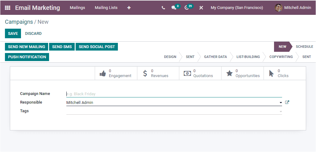This screenshot has width=316, height=152.
Task: Select the SENT stage after DESIGN
Action: tap(190, 57)
